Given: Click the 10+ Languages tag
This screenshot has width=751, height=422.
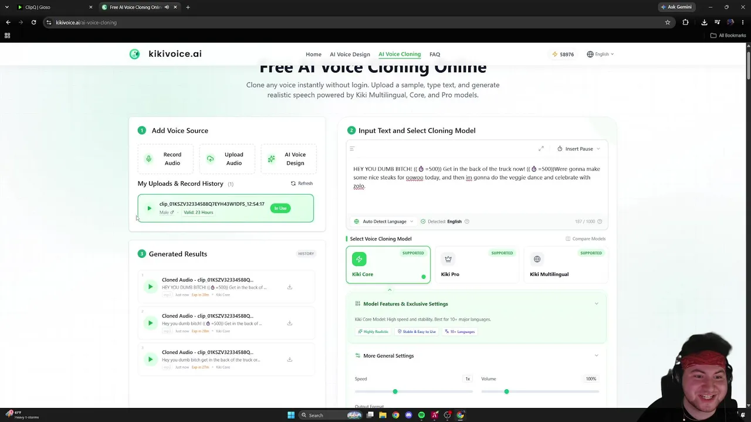Looking at the screenshot, I should pos(459,332).
